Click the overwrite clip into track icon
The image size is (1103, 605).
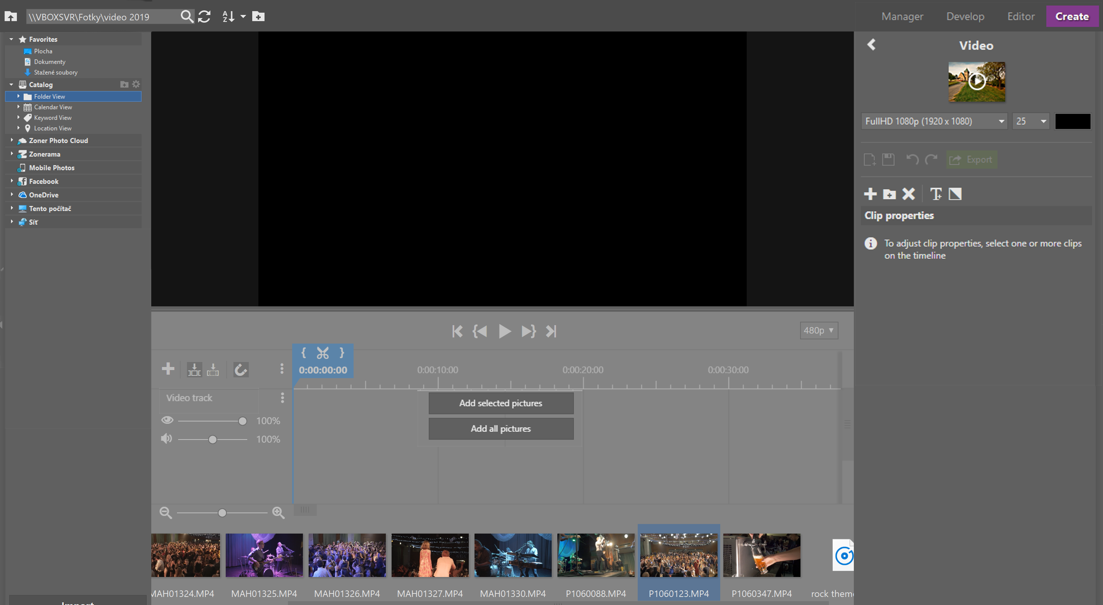(x=213, y=370)
